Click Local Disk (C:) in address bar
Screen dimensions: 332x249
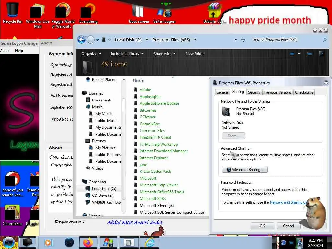[x=128, y=40]
